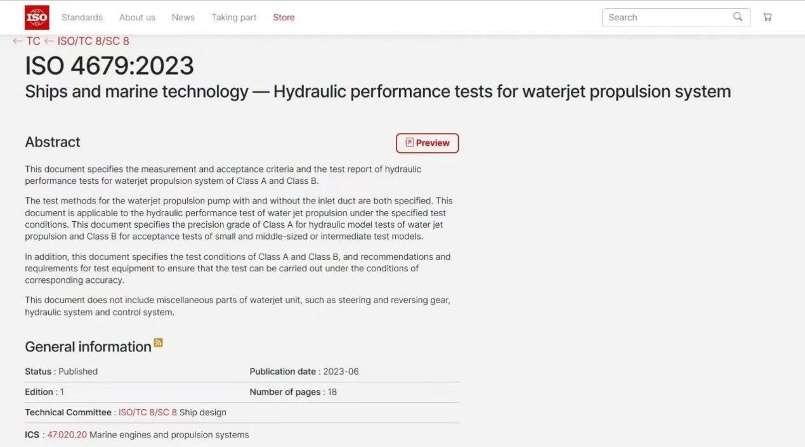Visit the Store from the navigation bar
Viewport: 805px width, 447px height.
[284, 18]
